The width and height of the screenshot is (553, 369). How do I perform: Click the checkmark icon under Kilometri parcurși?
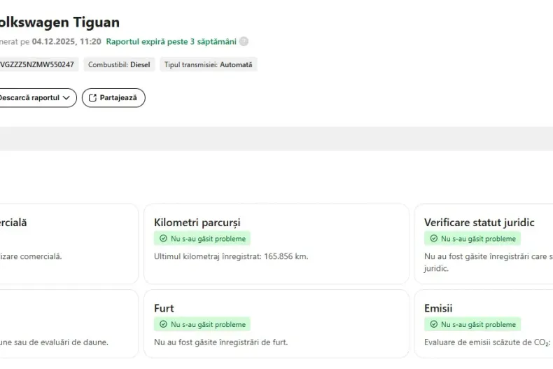coord(163,239)
